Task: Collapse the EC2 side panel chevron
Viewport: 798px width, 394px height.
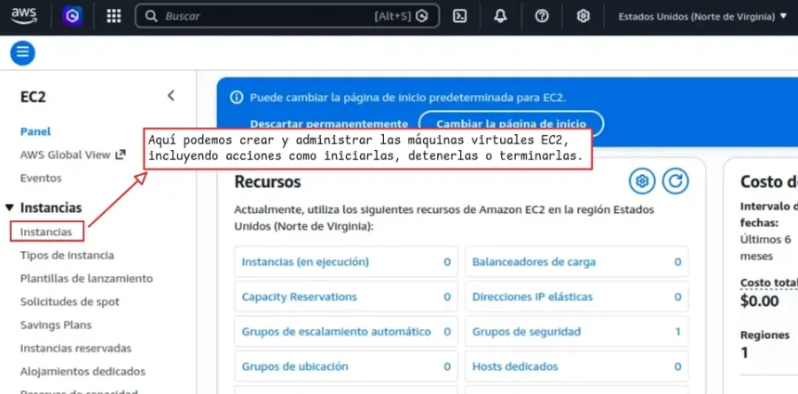Action: coord(171,95)
